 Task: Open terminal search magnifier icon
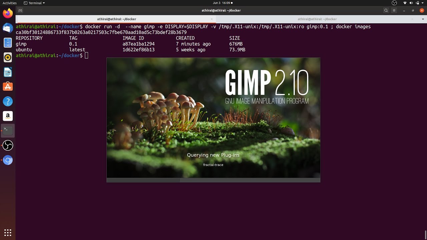386,10
